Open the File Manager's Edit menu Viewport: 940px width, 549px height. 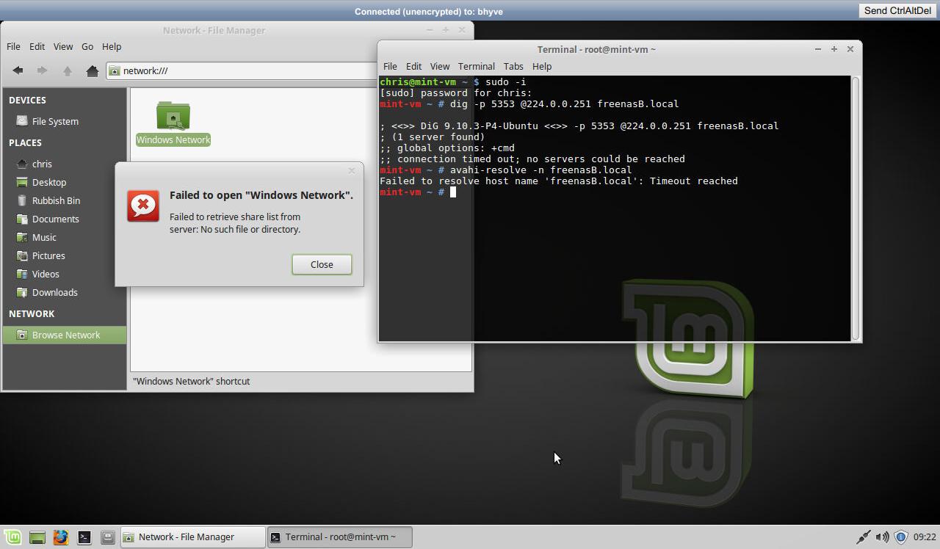pyautogui.click(x=37, y=46)
